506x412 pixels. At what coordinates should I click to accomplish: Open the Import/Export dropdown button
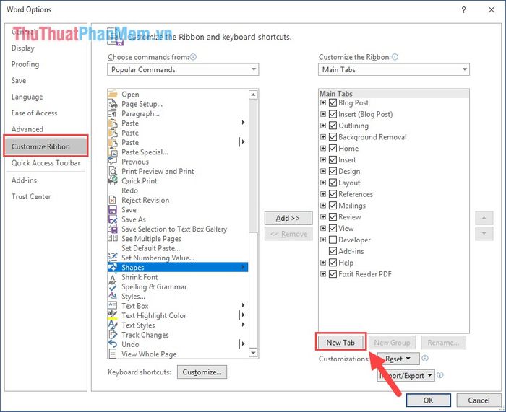(406, 376)
